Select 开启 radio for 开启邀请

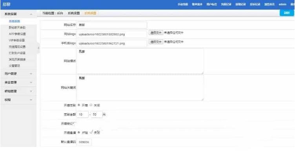(x=79, y=132)
